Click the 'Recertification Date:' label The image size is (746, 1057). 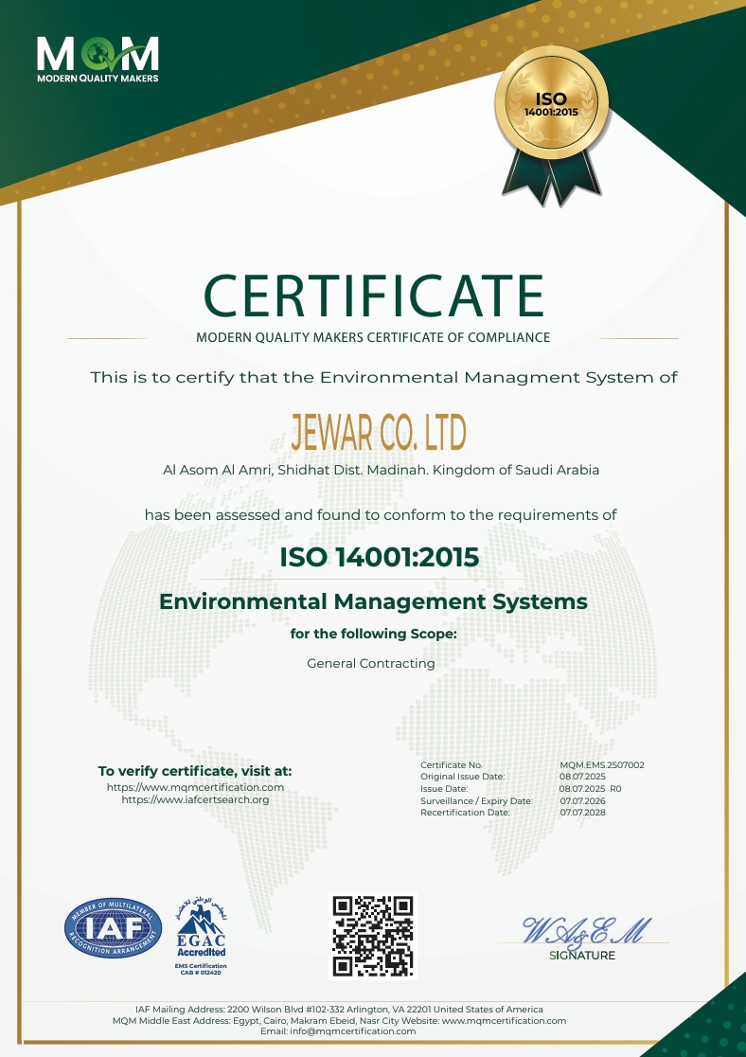tap(465, 813)
